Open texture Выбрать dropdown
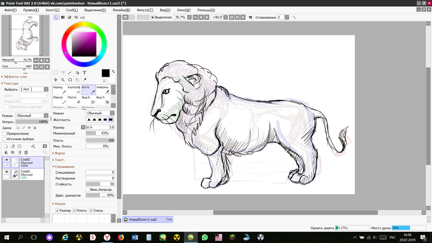This screenshot has height=243, width=432. point(34,89)
